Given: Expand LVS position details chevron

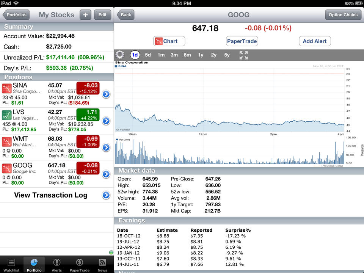Looking at the screenshot, I should click(106, 121).
